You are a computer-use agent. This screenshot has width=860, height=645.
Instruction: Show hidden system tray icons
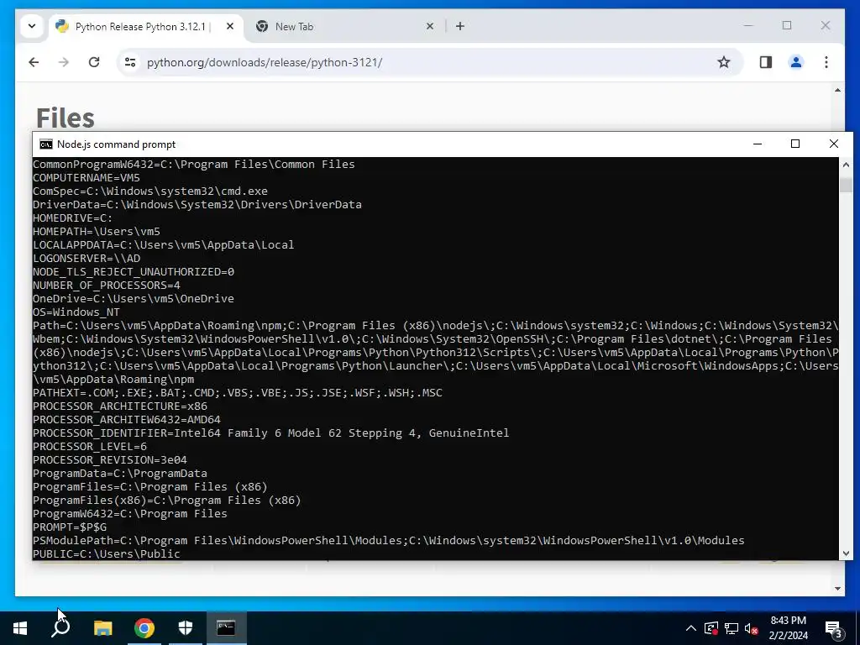691,628
